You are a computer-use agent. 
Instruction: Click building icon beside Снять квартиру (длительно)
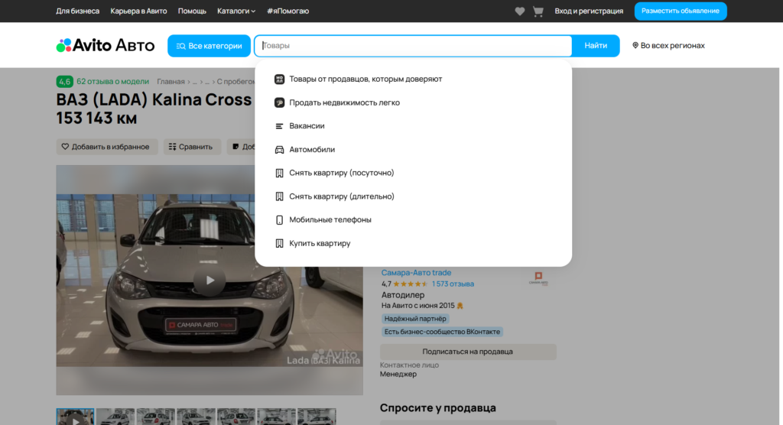279,196
